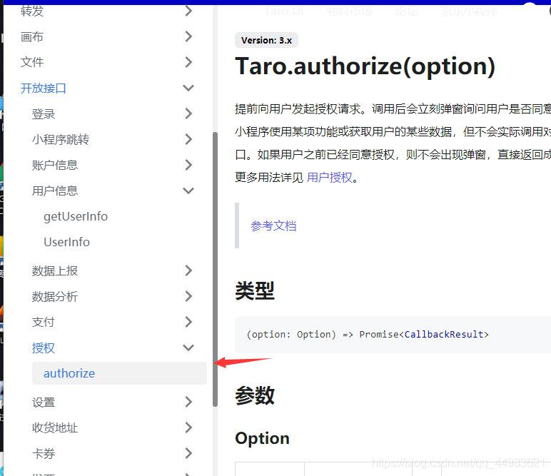This screenshot has height=476, width=551.
Task: Expand the 数据分析 submenu chevron
Action: coord(188,296)
